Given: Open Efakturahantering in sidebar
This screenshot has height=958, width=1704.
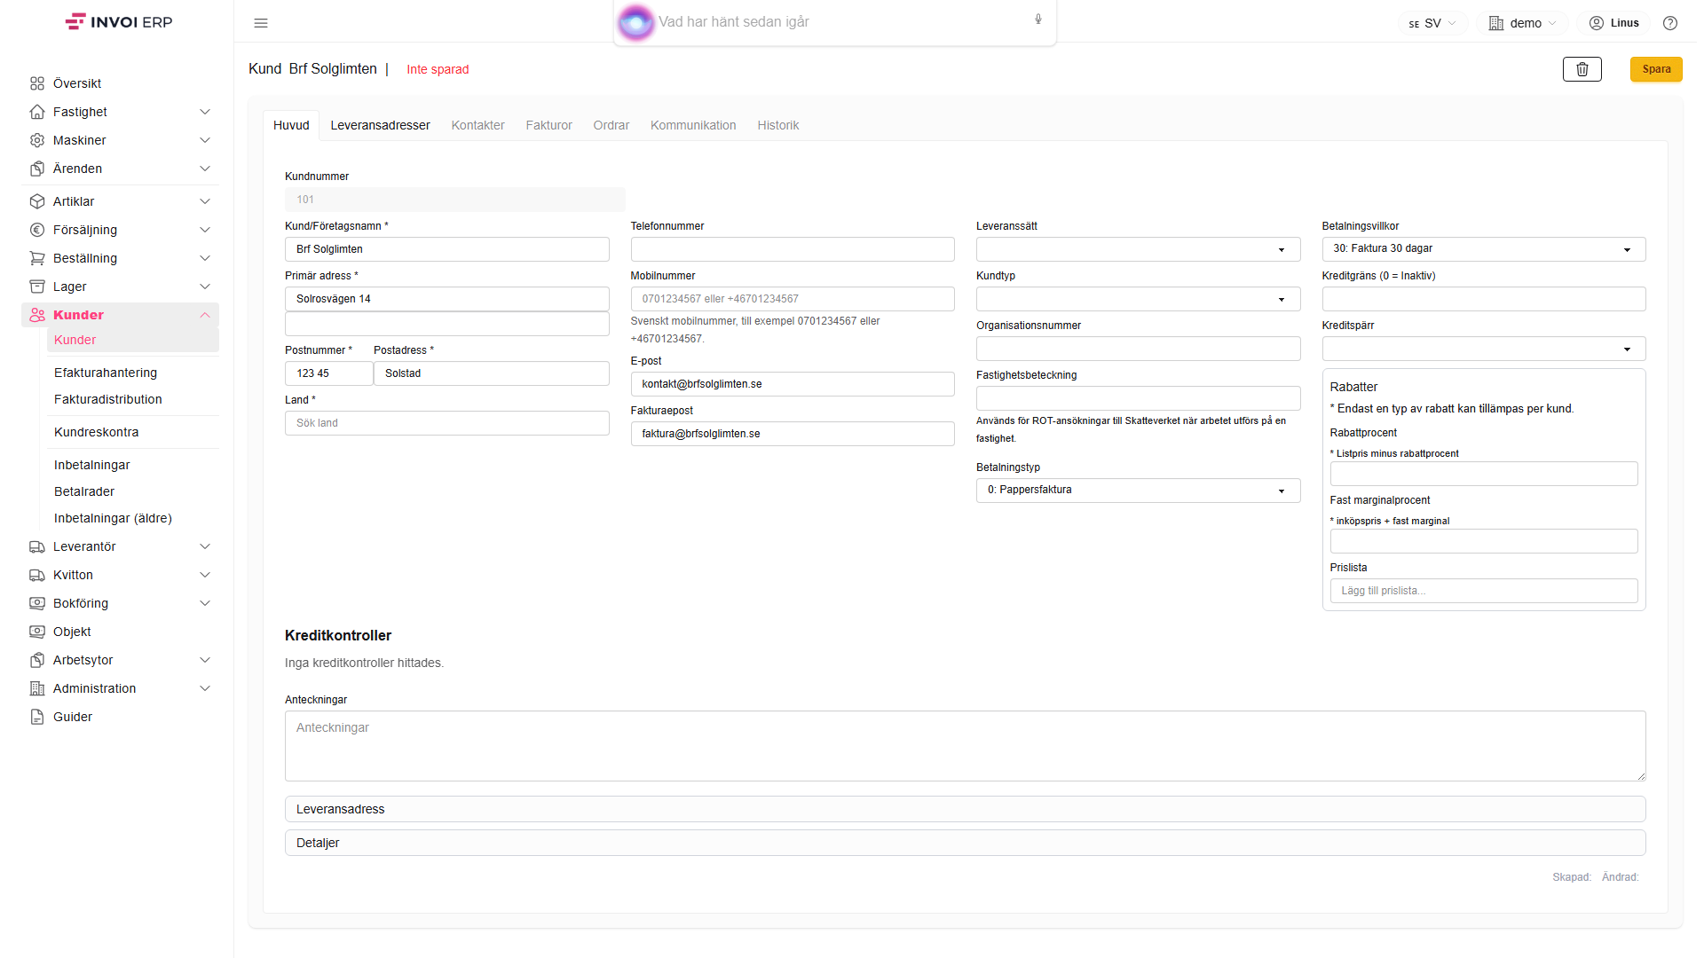Looking at the screenshot, I should [106, 373].
